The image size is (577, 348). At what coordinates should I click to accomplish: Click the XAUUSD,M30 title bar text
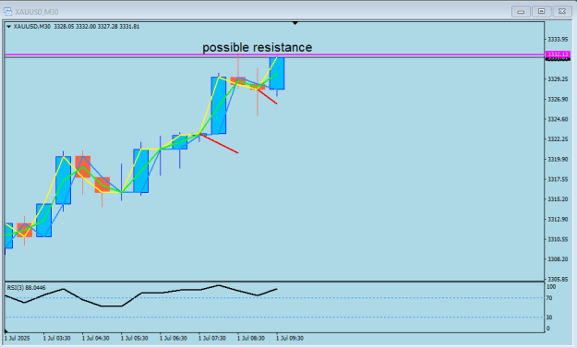pos(36,12)
